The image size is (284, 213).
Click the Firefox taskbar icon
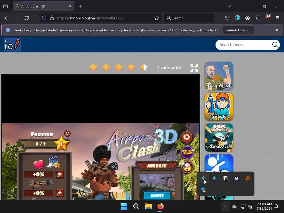161,206
